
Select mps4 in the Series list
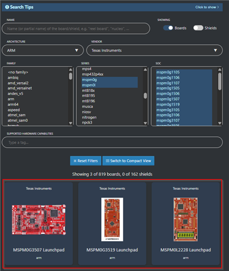pyautogui.click(x=87, y=69)
